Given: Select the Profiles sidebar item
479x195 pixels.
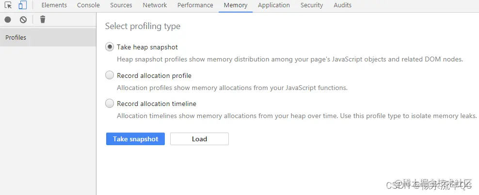Looking at the screenshot, I should 48,37.
